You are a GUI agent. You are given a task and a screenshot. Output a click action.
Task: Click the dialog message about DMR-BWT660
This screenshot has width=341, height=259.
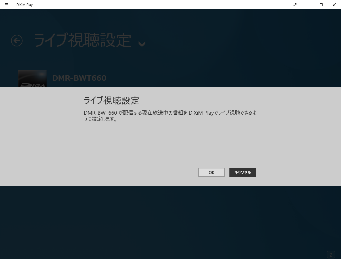tap(170, 113)
